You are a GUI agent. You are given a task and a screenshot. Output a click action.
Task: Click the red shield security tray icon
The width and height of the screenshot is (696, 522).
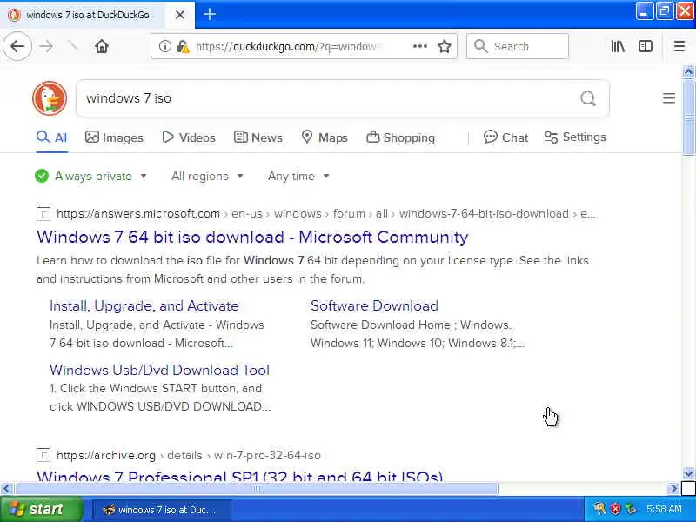pos(615,509)
